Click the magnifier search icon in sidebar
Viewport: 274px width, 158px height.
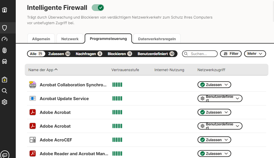5,91
